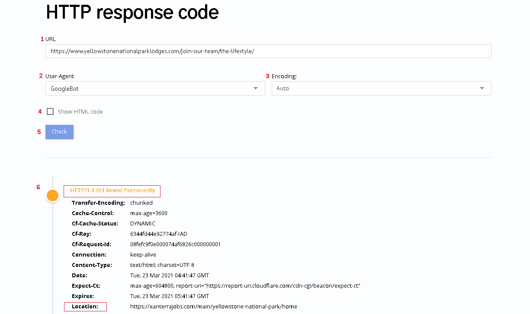Click the Cf-Cache-Status DYNAMIC value

(x=142, y=224)
